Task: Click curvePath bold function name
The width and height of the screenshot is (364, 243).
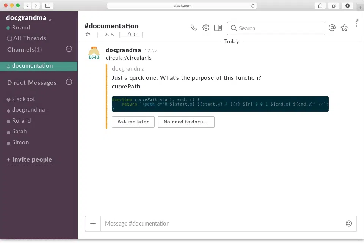Action: 126,87
